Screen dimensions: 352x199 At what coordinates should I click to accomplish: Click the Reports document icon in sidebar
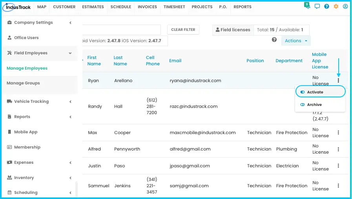tap(9, 117)
